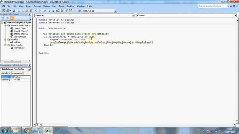Click the Insert UserForm toolbar icon
Viewport: 239px width, 134px height.
(x=8, y=11)
